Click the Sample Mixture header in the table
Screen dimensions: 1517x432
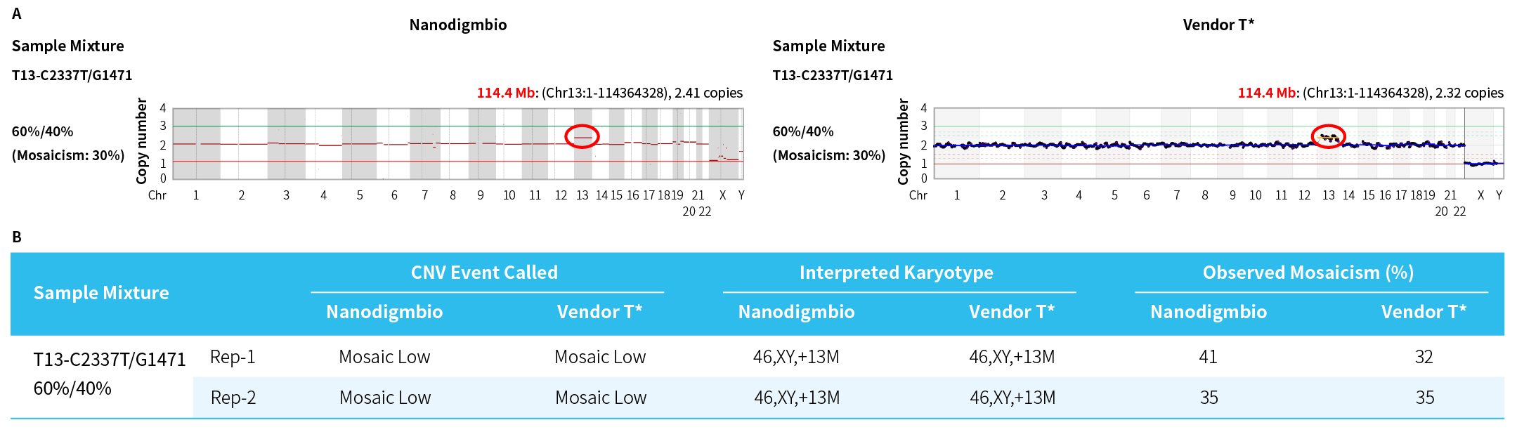coord(101,293)
